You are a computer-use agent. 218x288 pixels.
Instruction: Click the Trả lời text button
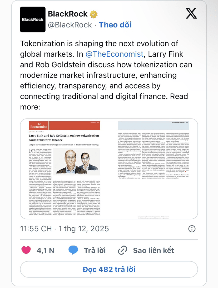[95, 250]
